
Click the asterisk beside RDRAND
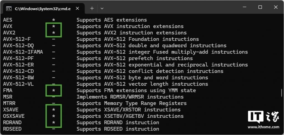click(54, 123)
